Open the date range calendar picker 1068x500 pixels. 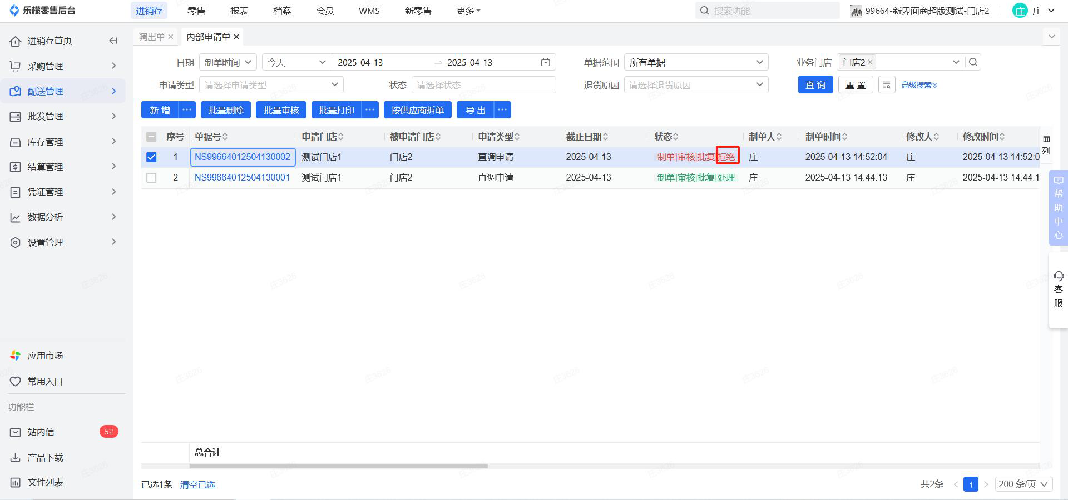pos(545,62)
